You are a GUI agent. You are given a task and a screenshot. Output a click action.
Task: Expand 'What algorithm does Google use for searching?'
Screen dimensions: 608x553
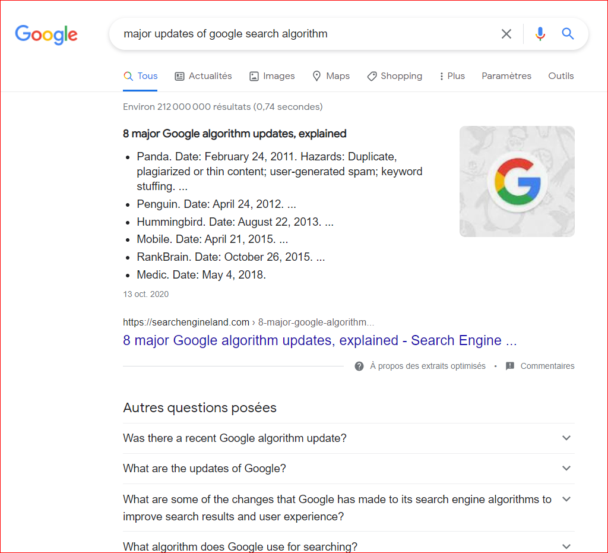(x=349, y=546)
